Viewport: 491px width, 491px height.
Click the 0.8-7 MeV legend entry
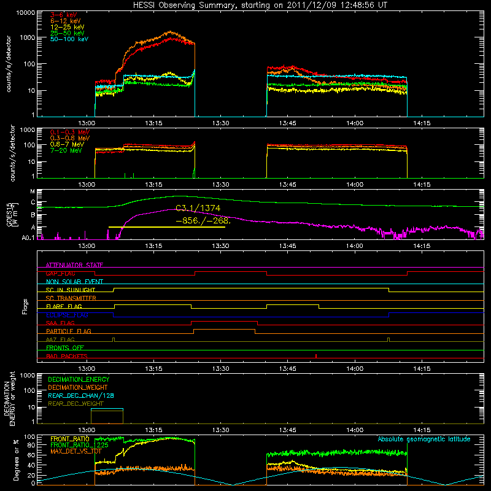click(x=67, y=144)
